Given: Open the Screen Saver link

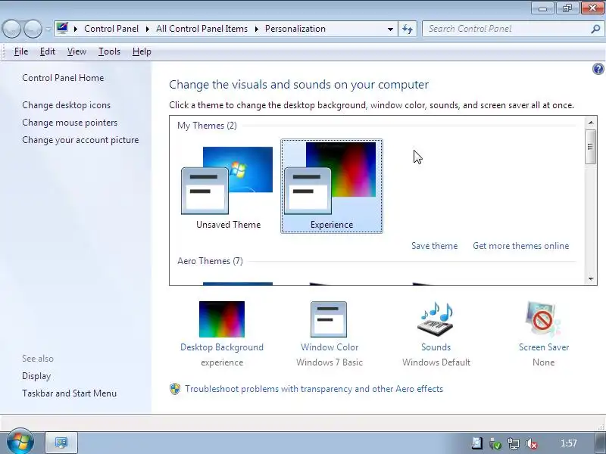Looking at the screenshot, I should [544, 347].
